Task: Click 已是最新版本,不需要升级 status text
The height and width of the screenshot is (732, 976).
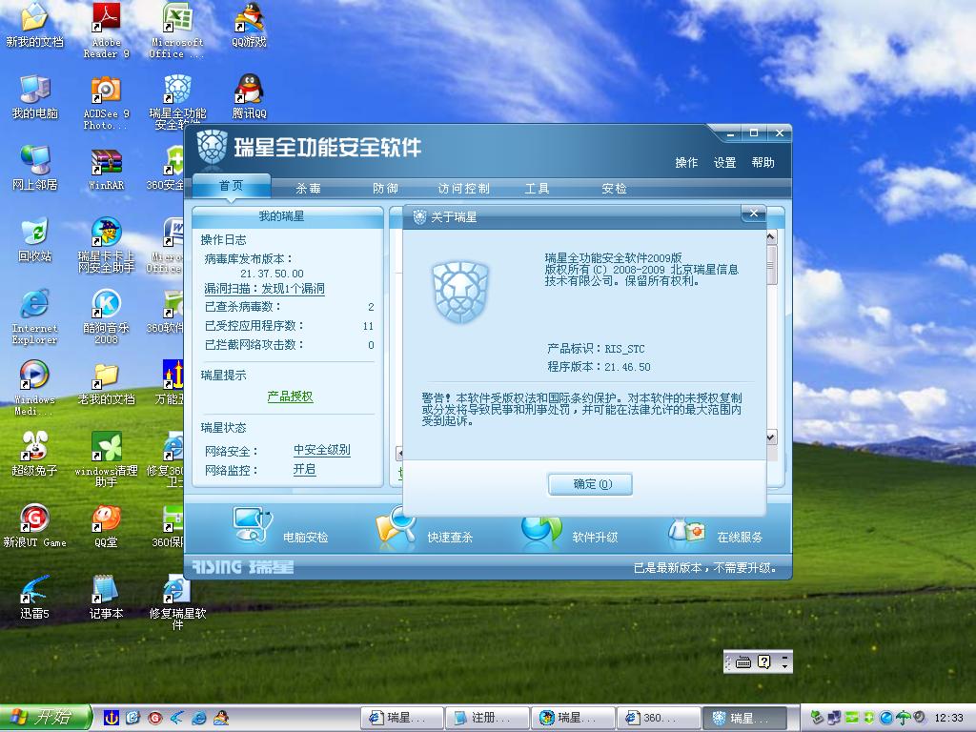Action: coord(704,568)
